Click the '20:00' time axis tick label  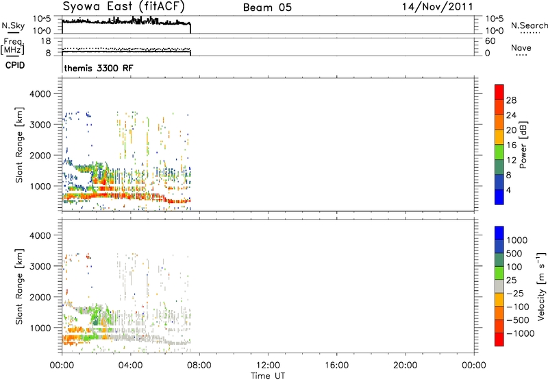(405, 366)
